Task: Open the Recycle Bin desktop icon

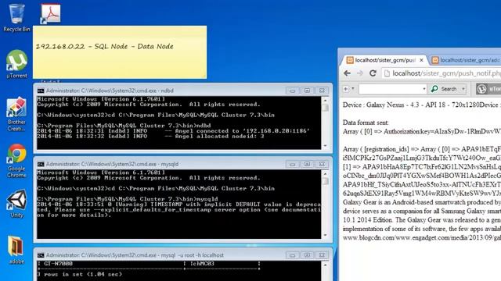Action: (16, 17)
